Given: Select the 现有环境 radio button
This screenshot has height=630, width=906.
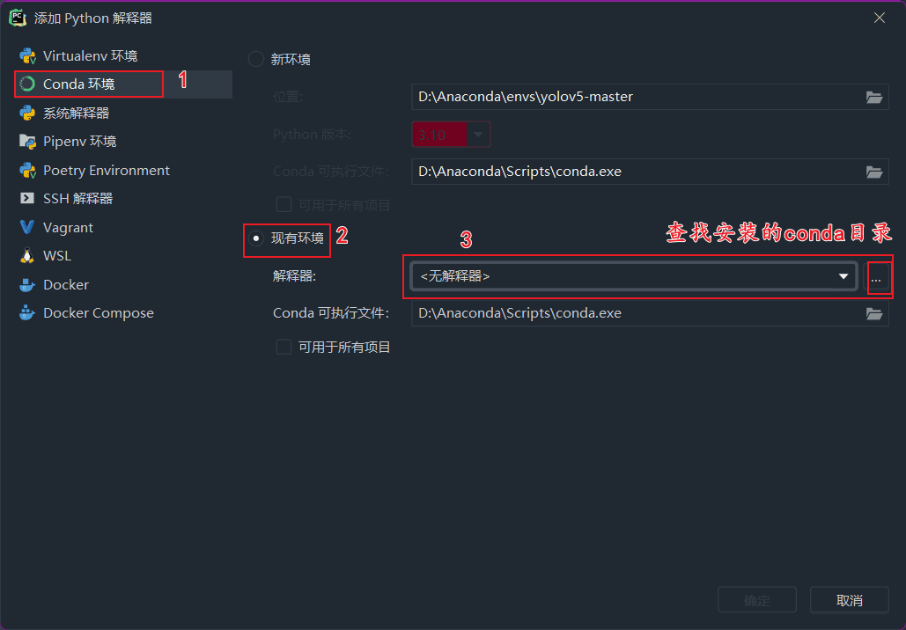Looking at the screenshot, I should [x=256, y=238].
